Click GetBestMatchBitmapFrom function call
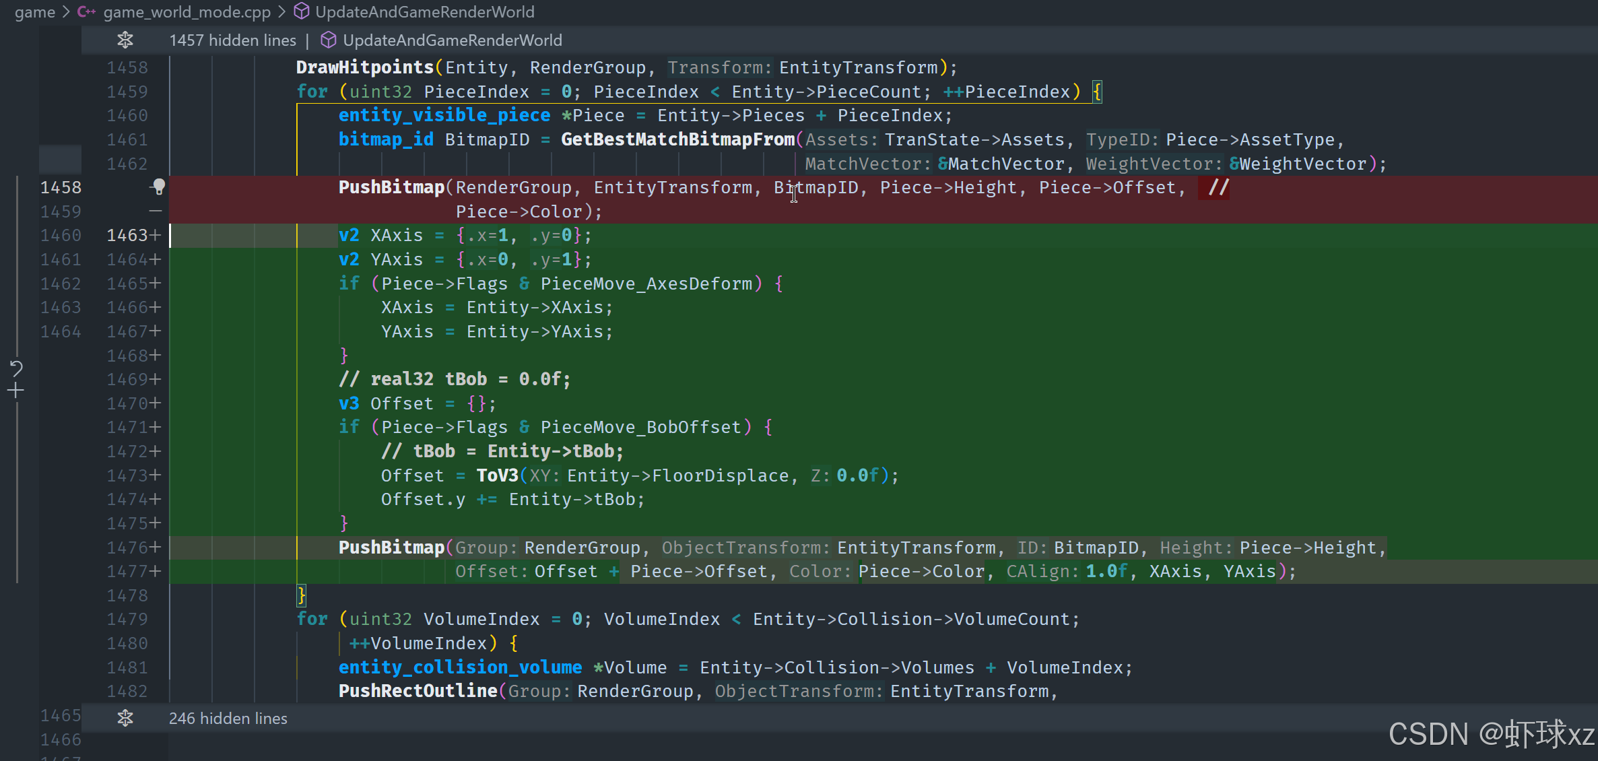Screen dimensions: 1598x761 (x=677, y=139)
